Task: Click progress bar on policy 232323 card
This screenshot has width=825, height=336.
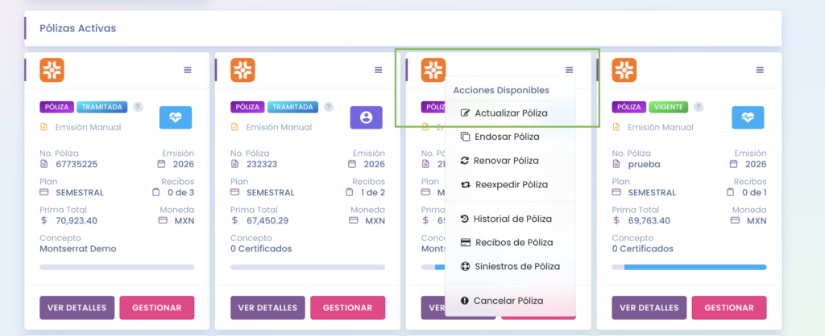Action: 308,267
